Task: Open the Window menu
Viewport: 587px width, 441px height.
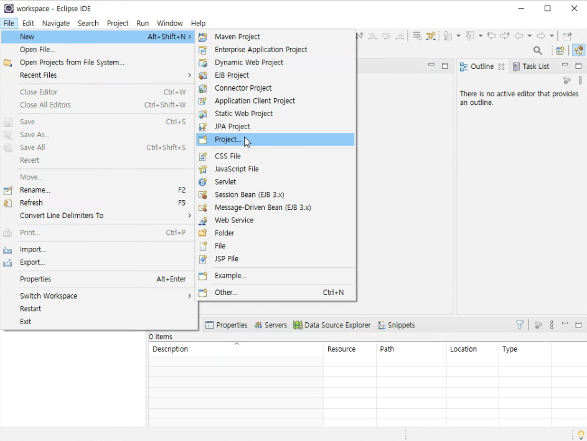Action: pos(169,23)
